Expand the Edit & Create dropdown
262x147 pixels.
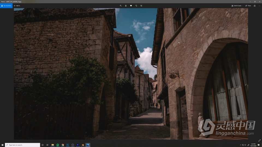click(x=237, y=6)
